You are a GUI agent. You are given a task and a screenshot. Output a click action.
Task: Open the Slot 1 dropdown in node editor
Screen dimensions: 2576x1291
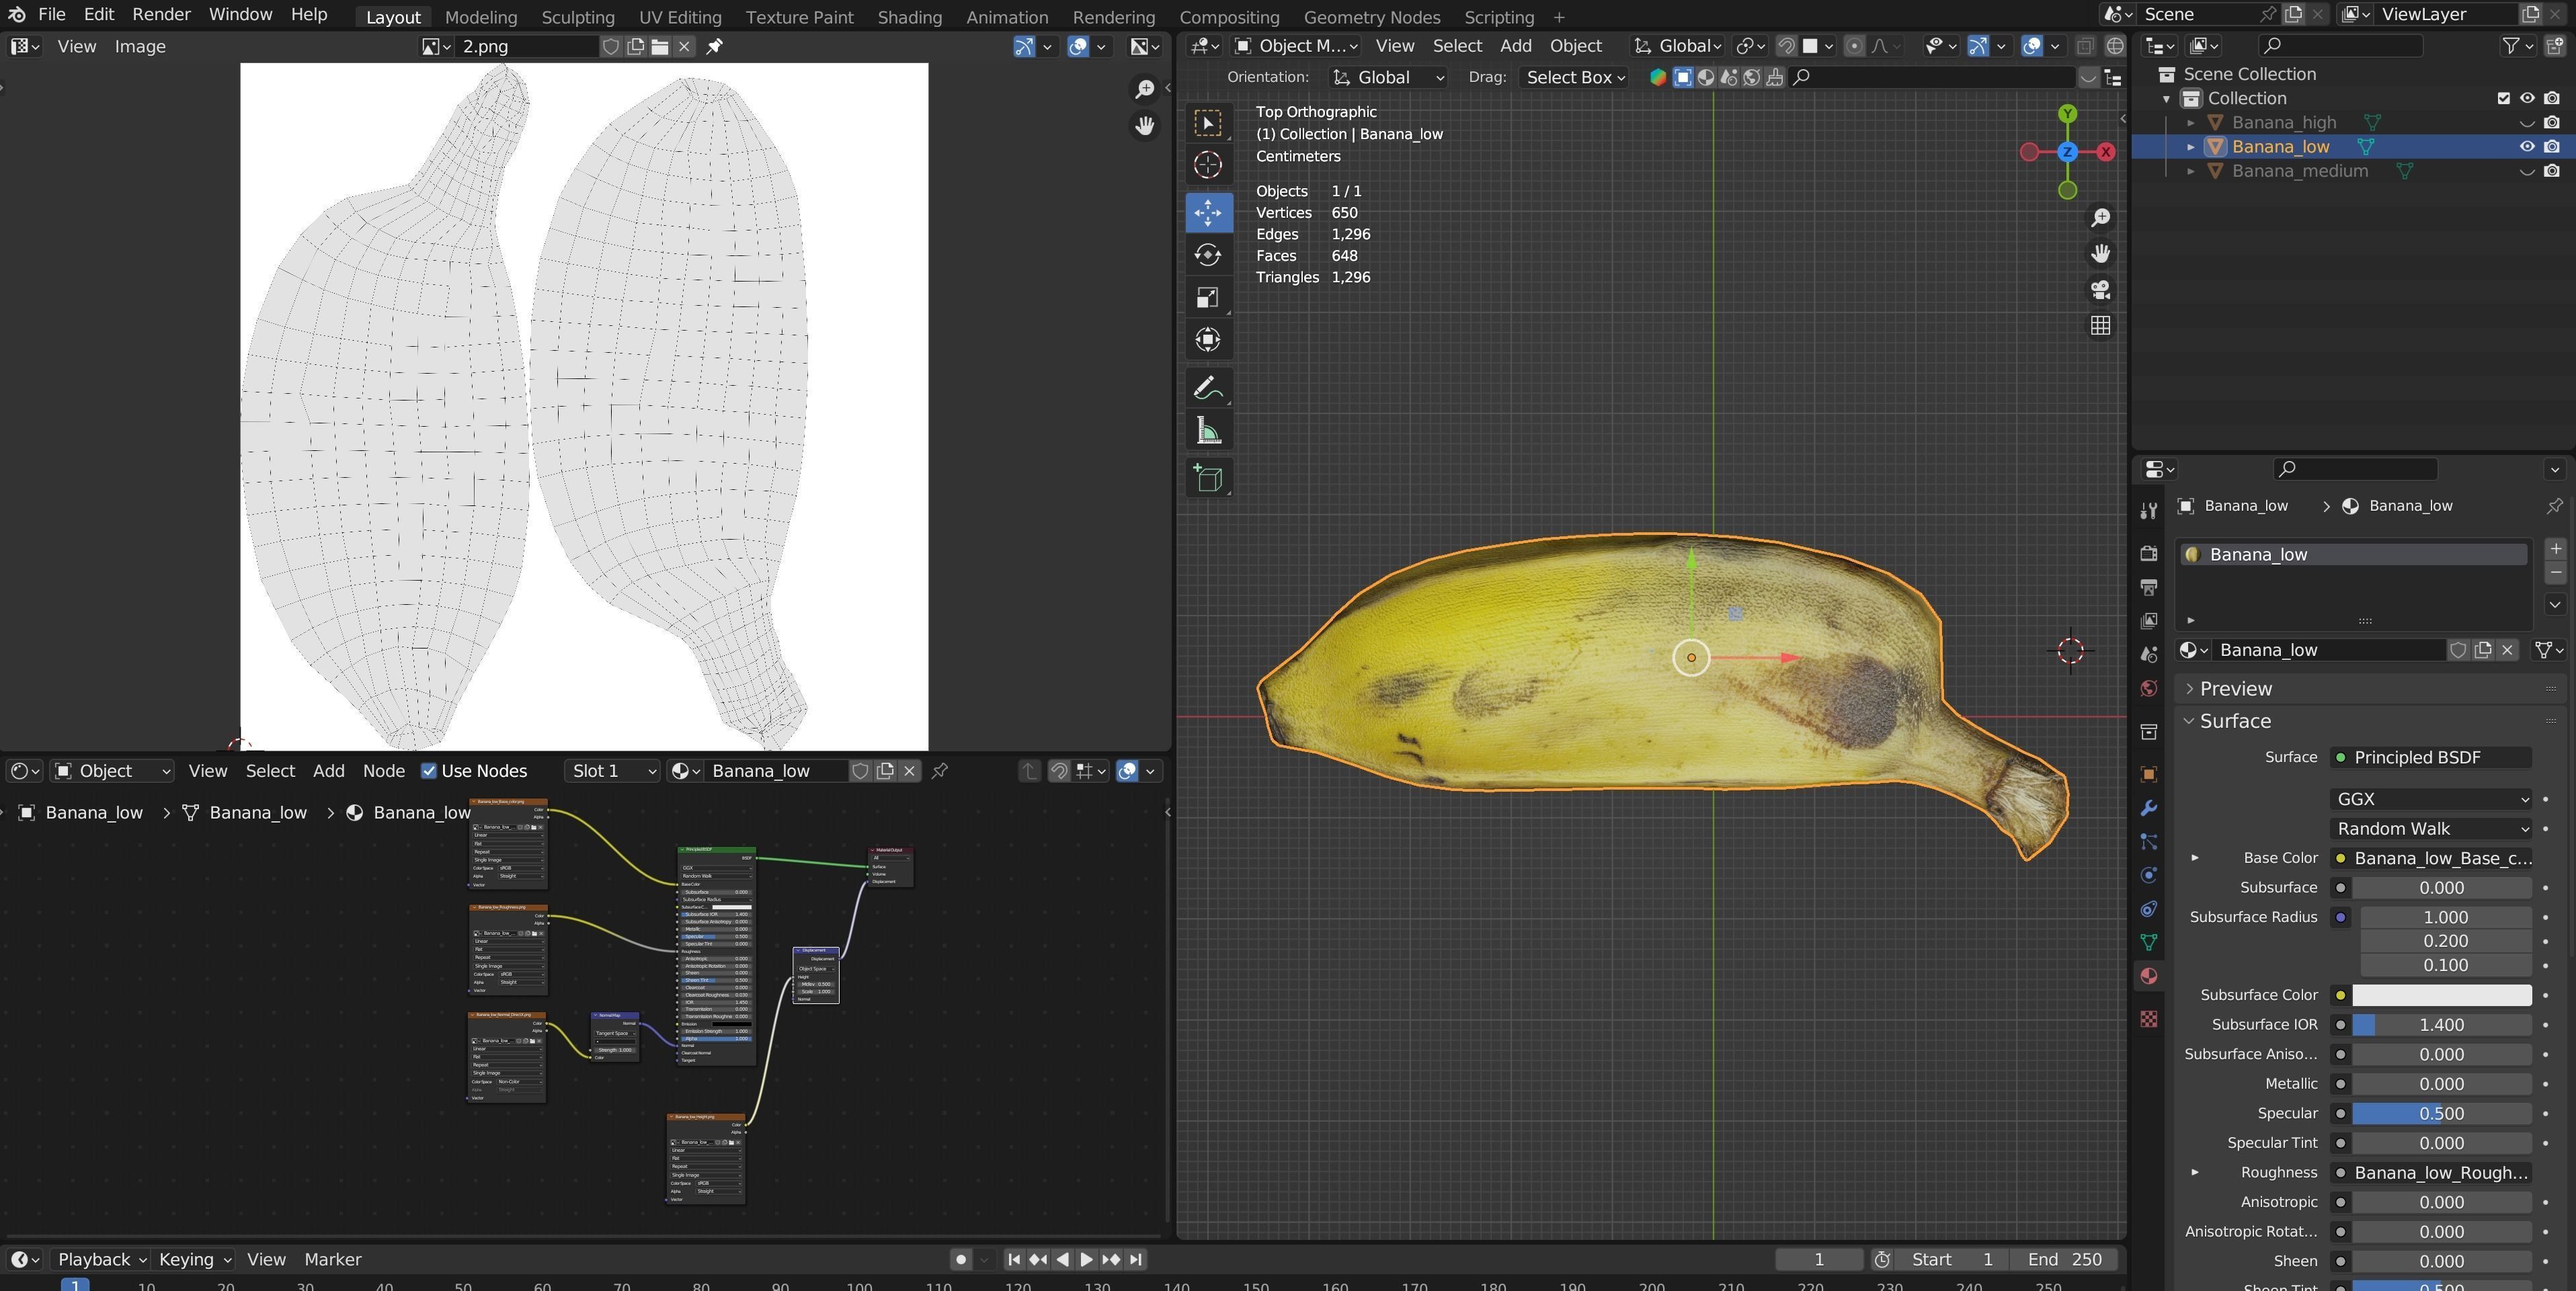[x=612, y=771]
